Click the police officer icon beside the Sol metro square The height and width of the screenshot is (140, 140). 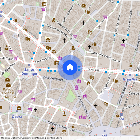(x=117, y=115)
